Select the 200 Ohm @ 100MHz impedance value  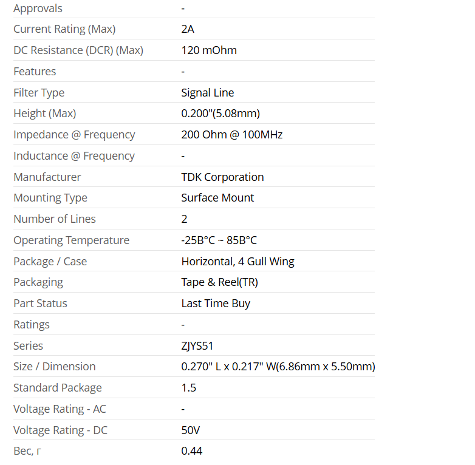tap(232, 135)
